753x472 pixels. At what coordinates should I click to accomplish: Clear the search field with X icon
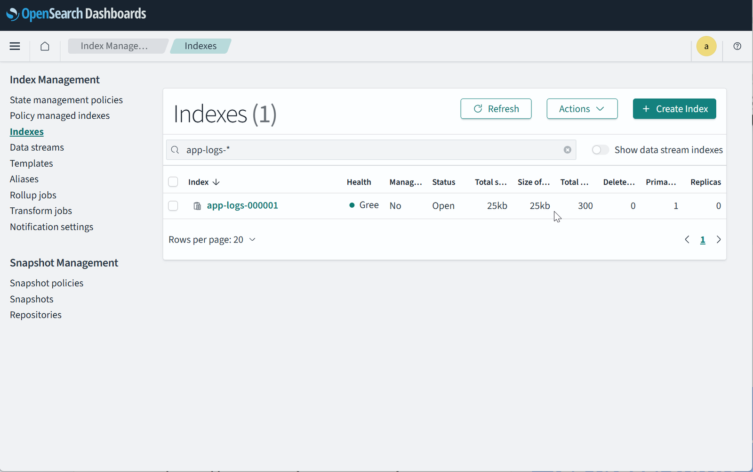coord(567,150)
